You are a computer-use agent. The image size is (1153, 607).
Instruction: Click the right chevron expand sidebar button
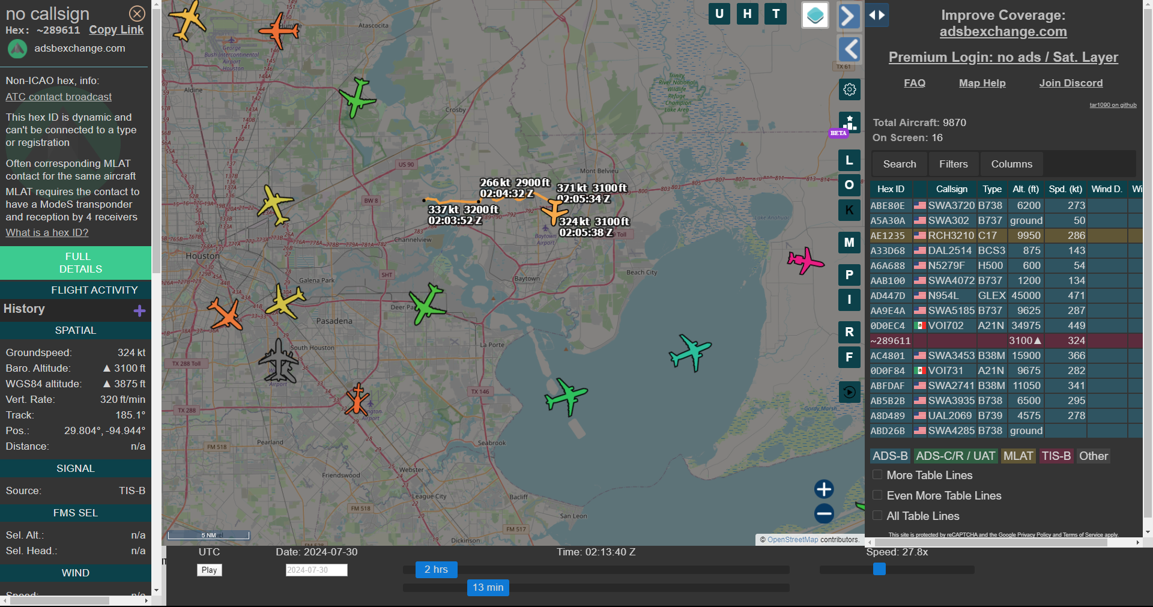pos(849,16)
